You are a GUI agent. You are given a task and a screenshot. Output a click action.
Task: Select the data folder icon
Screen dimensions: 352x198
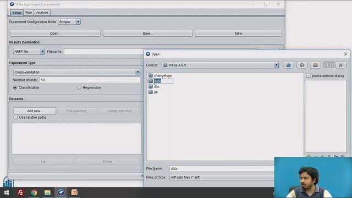point(151,81)
